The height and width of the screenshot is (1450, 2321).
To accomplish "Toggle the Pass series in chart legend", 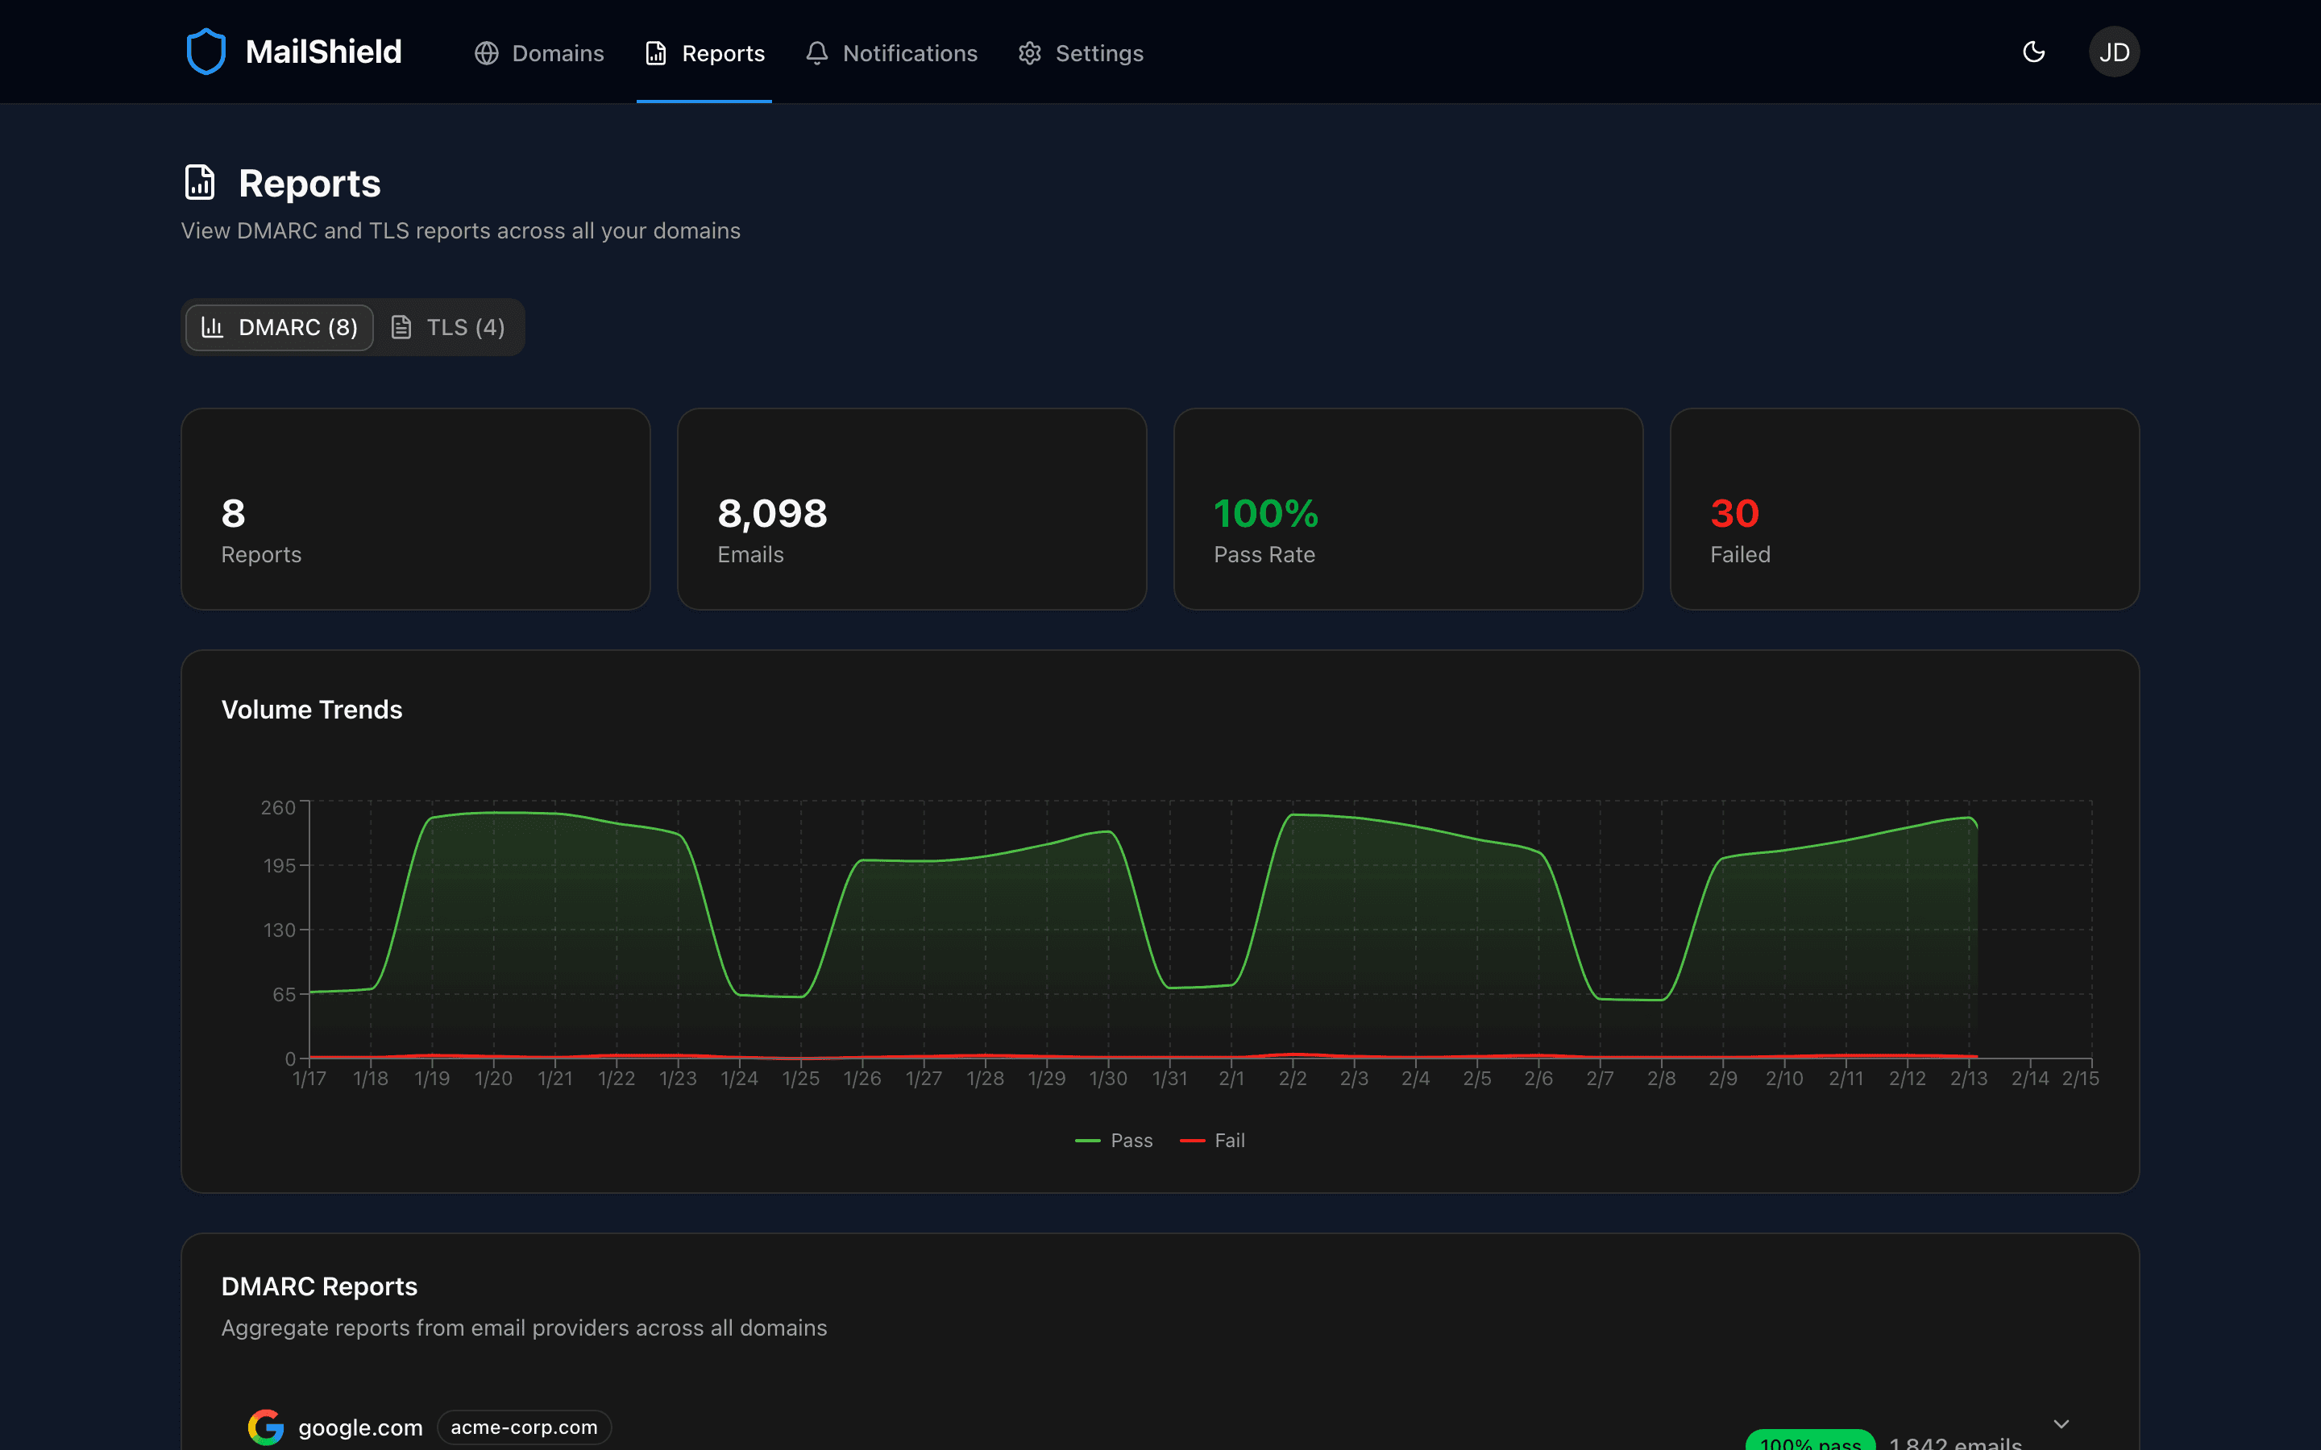I will [1114, 1140].
